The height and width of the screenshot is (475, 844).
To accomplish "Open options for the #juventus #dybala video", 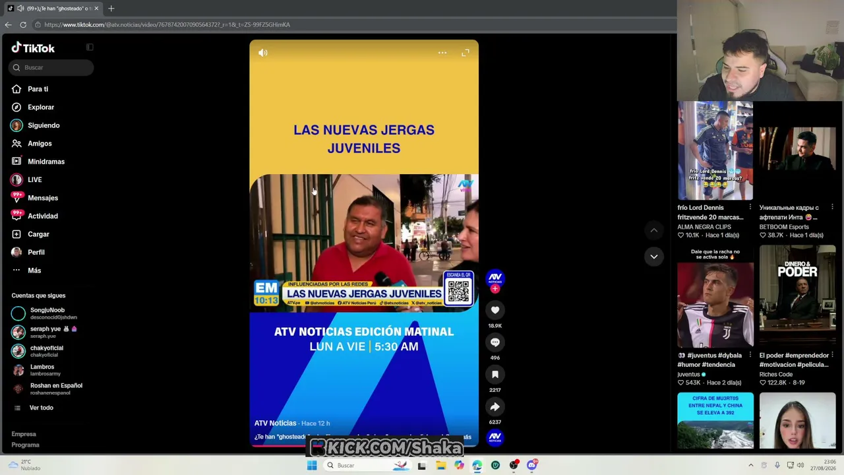I will pyautogui.click(x=750, y=356).
